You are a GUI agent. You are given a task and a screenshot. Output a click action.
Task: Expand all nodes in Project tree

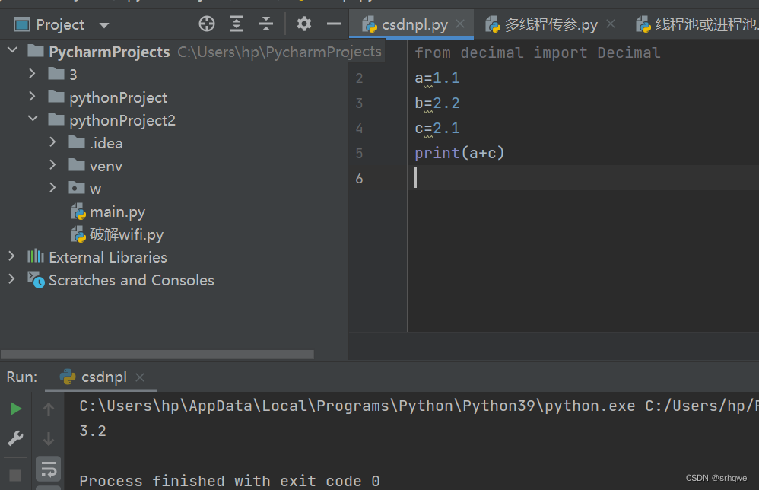237,24
